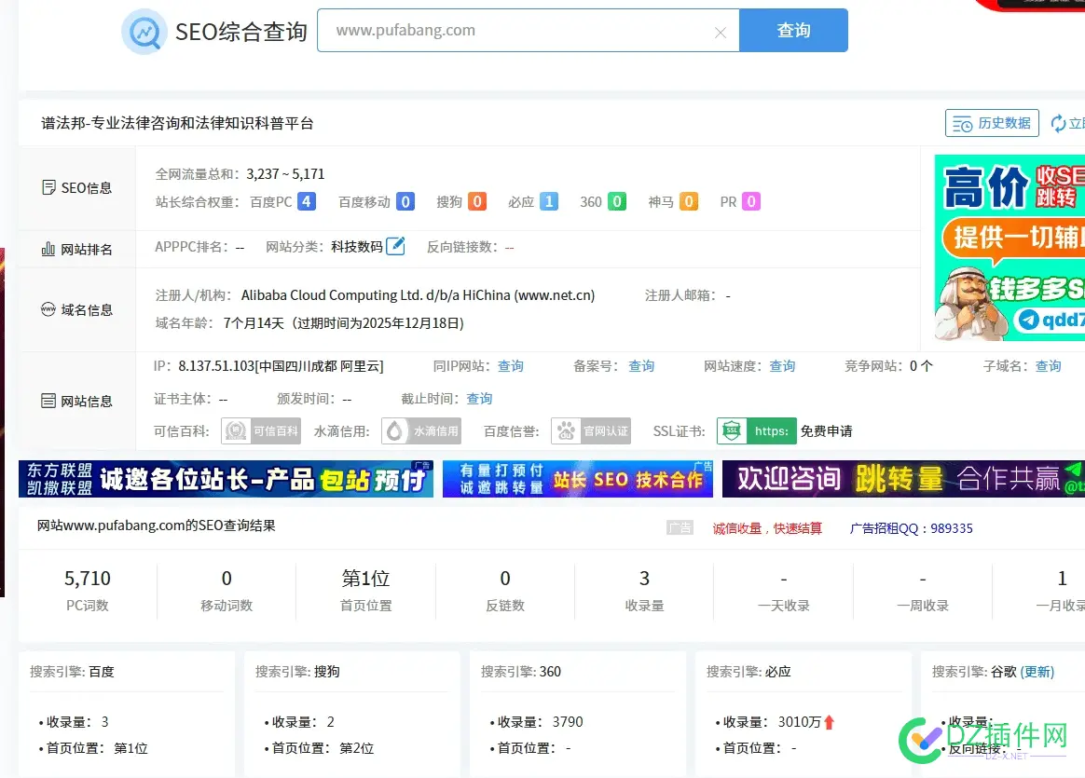The width and height of the screenshot is (1085, 778).
Task: Click the SEO综合查询 logo icon
Action: pyautogui.click(x=144, y=31)
